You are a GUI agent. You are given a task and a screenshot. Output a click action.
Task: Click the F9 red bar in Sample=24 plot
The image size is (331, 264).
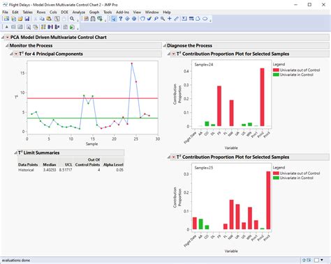219,106
